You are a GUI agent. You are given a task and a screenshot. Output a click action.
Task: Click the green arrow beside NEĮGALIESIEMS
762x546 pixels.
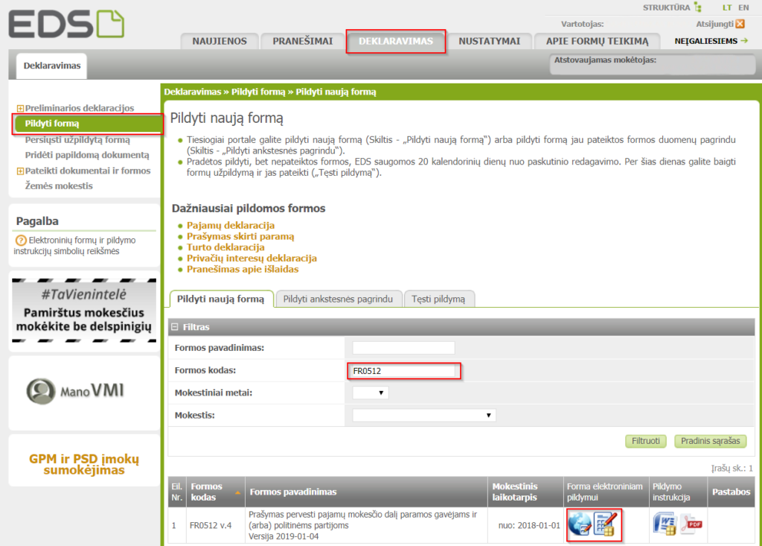[744, 41]
